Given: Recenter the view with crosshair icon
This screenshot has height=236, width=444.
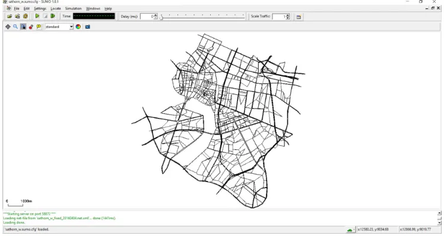Looking at the screenshot, I should (x=8, y=27).
